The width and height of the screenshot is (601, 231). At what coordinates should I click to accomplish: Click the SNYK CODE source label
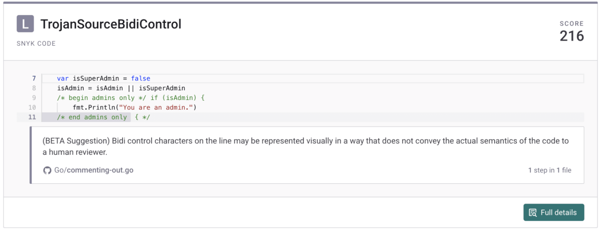[x=36, y=43]
